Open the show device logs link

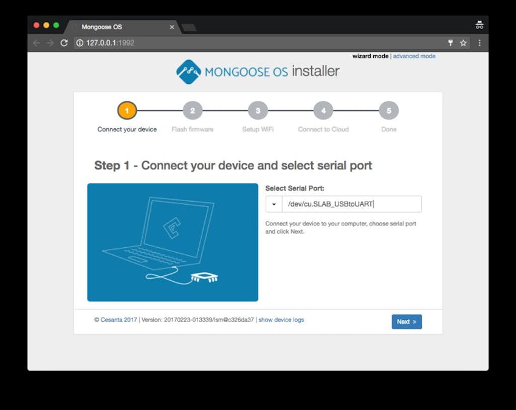point(281,319)
